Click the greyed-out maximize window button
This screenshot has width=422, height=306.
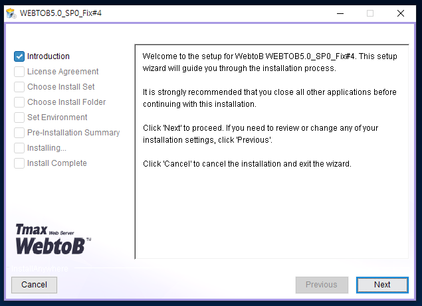coord(370,13)
